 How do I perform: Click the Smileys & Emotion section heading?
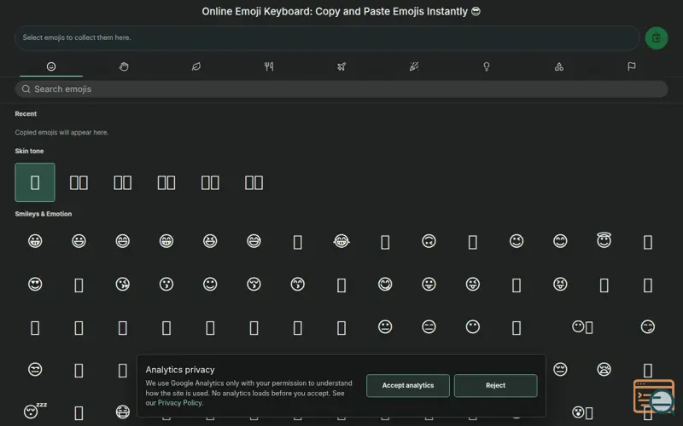(44, 214)
